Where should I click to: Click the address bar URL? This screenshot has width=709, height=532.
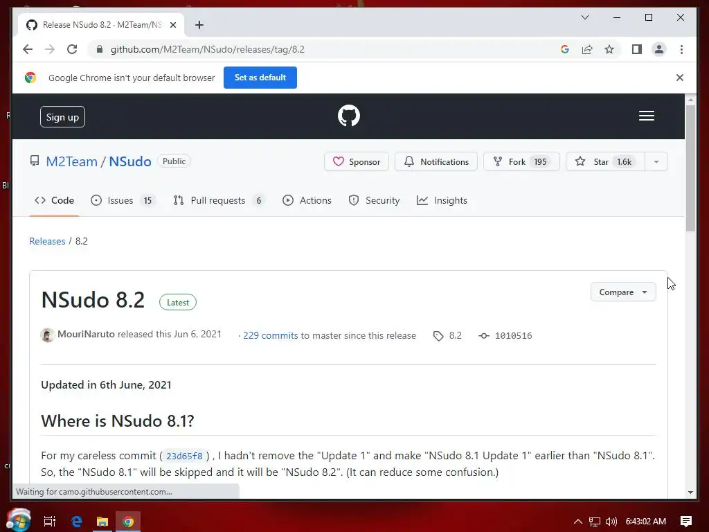pos(208,49)
